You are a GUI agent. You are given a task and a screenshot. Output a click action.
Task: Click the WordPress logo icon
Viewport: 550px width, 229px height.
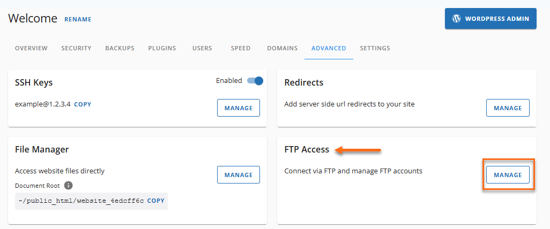[x=456, y=19]
